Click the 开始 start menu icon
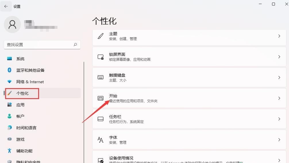 pyautogui.click(x=101, y=98)
